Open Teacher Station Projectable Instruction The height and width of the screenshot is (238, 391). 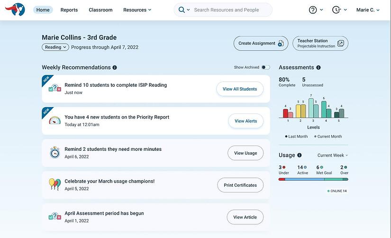click(x=320, y=44)
